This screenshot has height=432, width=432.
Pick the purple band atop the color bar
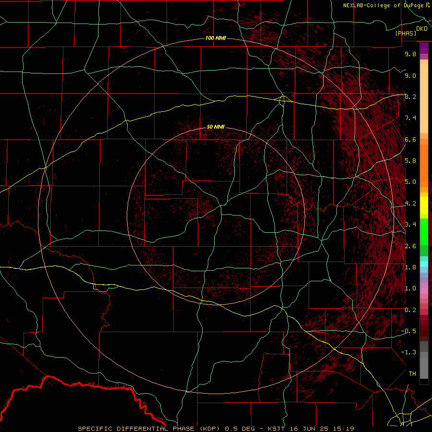coord(424,48)
